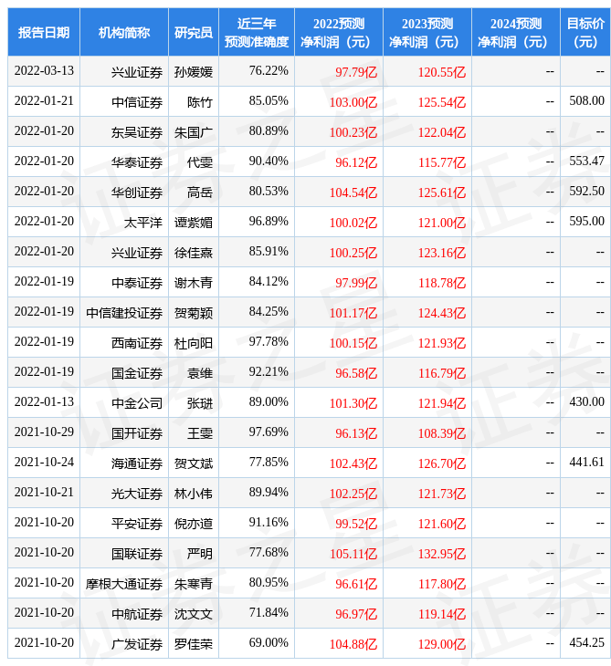The width and height of the screenshot is (611, 666).
Task: Select researcher 陈竹
Action: pos(200,102)
